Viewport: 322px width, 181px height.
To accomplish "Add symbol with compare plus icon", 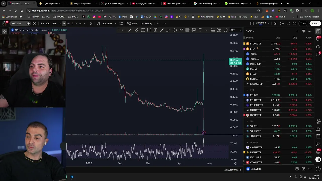I will click(x=34, y=23).
